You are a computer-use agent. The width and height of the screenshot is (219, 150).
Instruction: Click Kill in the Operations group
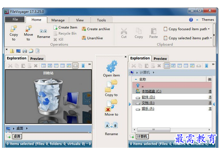click(x=58, y=39)
